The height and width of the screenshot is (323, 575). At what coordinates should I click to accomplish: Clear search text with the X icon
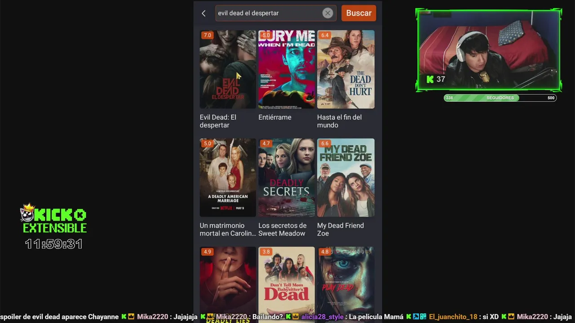pos(327,13)
